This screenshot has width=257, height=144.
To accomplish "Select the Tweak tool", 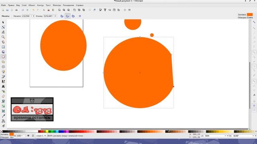I will point(3,32).
